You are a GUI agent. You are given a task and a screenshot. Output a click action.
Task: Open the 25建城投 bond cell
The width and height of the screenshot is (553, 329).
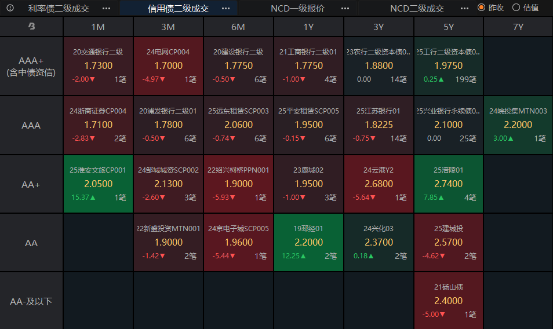(x=449, y=242)
